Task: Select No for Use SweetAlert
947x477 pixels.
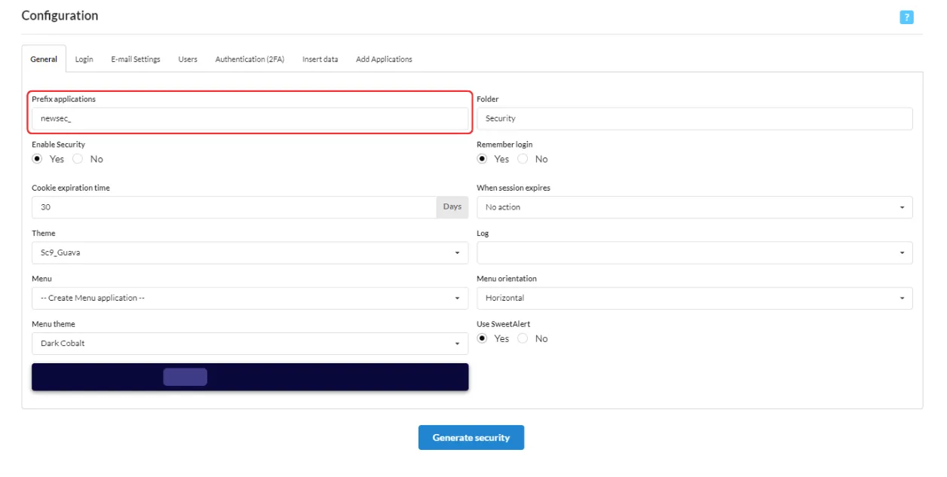Action: click(x=523, y=339)
